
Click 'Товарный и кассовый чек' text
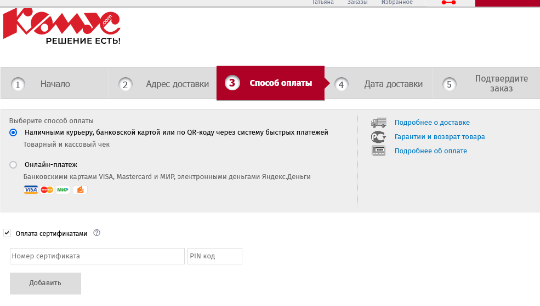click(x=66, y=145)
